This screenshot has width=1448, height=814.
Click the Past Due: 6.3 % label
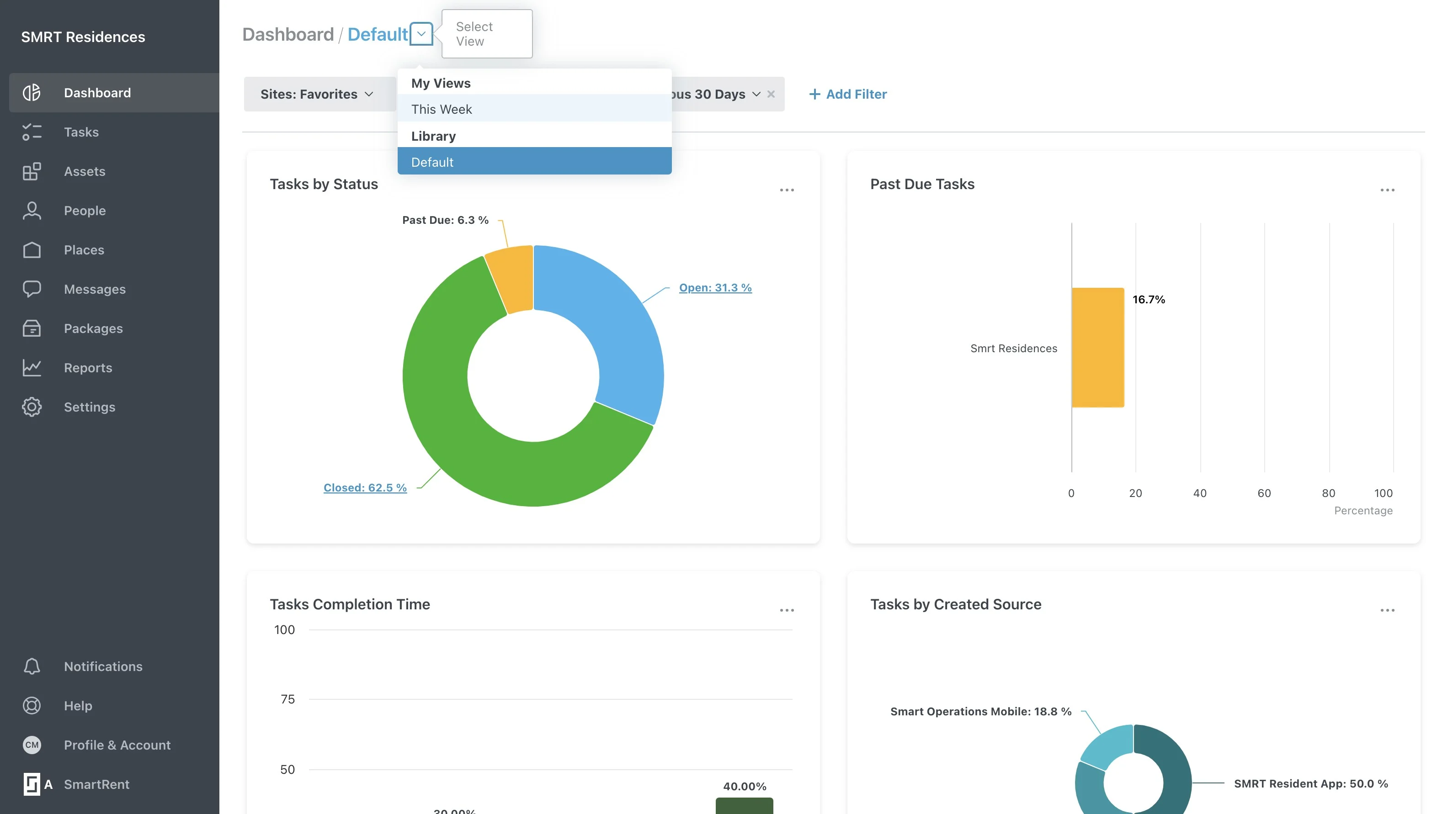tap(445, 220)
